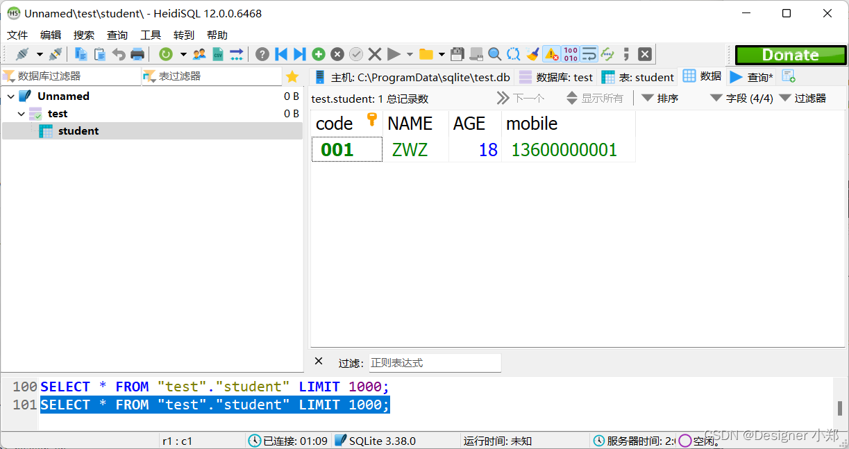This screenshot has height=449, width=849.
Task: Open the 搜索 menu
Action: 84,35
